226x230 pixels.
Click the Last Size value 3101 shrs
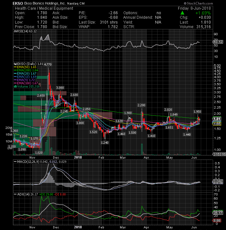click(109, 22)
